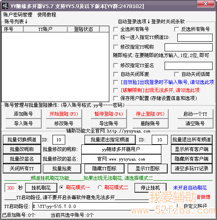
Task: Click 暂停登陆(F4) button
Action: coord(109,114)
